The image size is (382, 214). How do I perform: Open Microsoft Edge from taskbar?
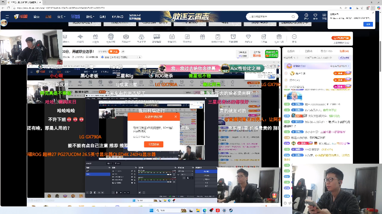point(205,210)
